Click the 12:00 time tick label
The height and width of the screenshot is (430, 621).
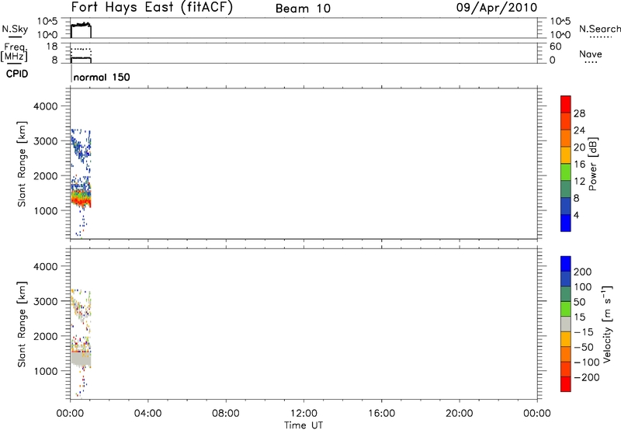coord(304,414)
